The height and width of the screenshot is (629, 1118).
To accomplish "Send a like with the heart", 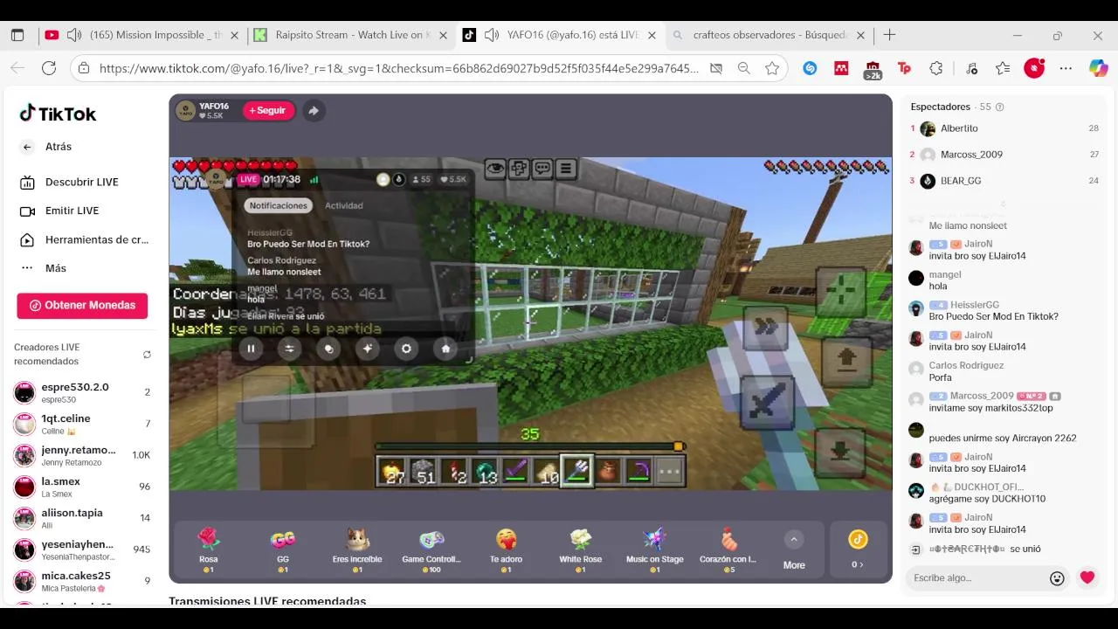I will [1087, 577].
